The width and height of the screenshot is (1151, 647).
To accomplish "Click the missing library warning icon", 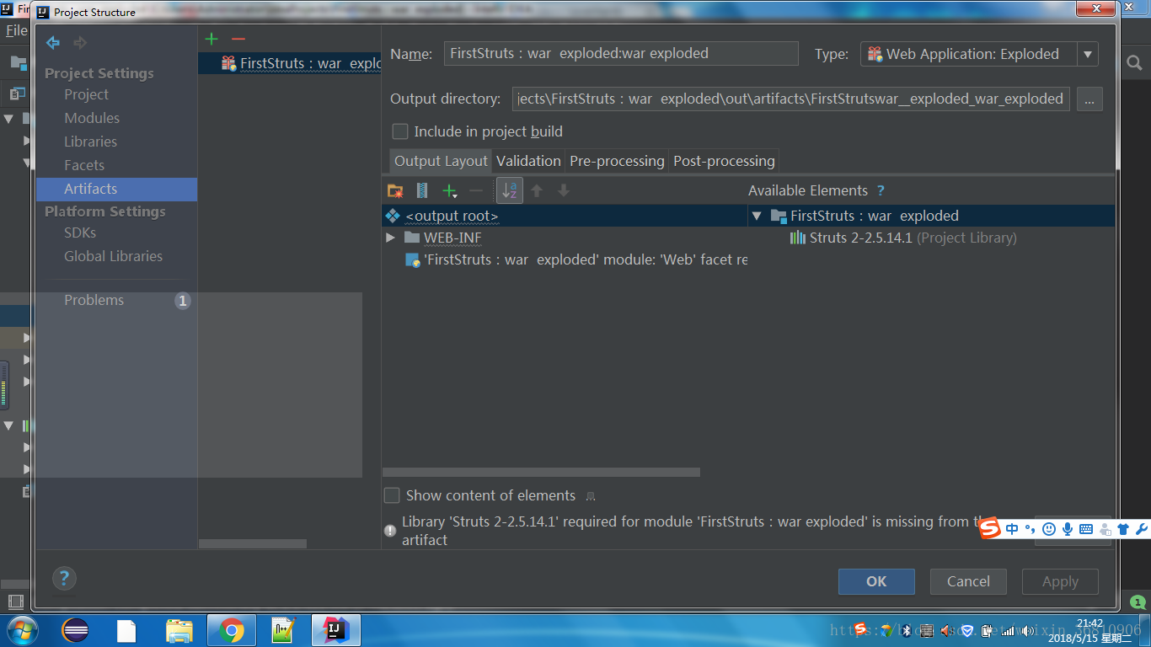I will pos(390,531).
